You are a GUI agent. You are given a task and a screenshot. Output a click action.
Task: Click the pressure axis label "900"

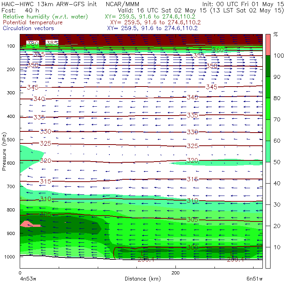pos(11,233)
